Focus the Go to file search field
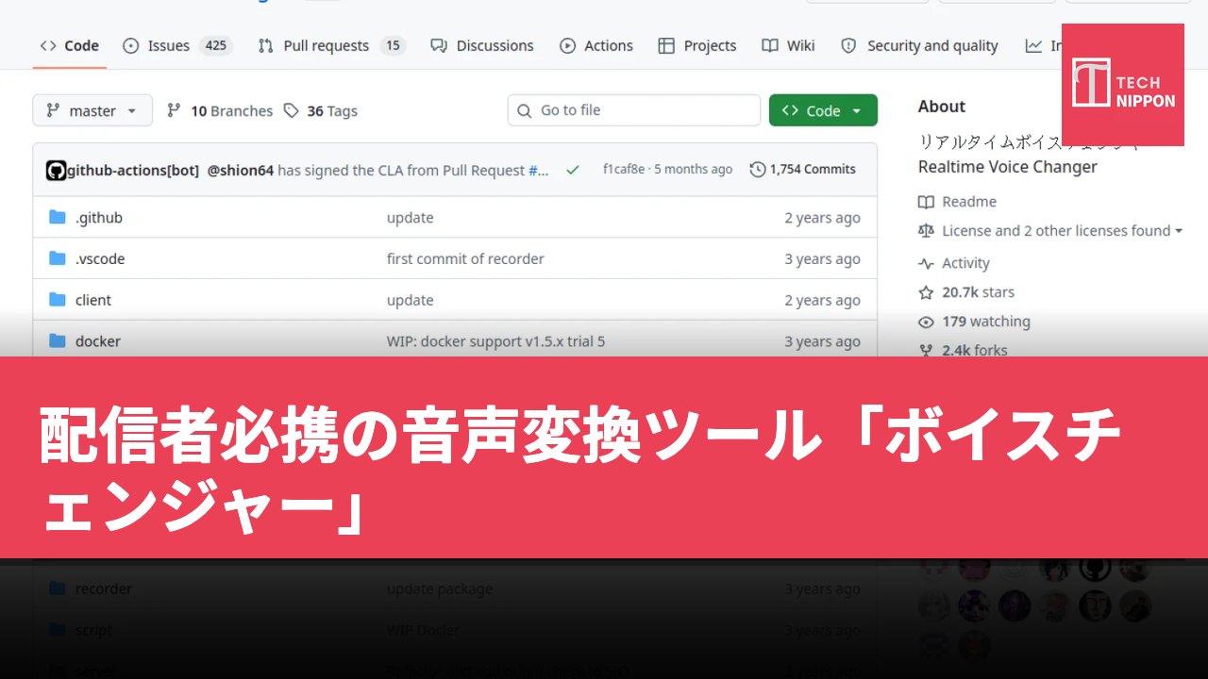The width and height of the screenshot is (1208, 679). (x=634, y=110)
